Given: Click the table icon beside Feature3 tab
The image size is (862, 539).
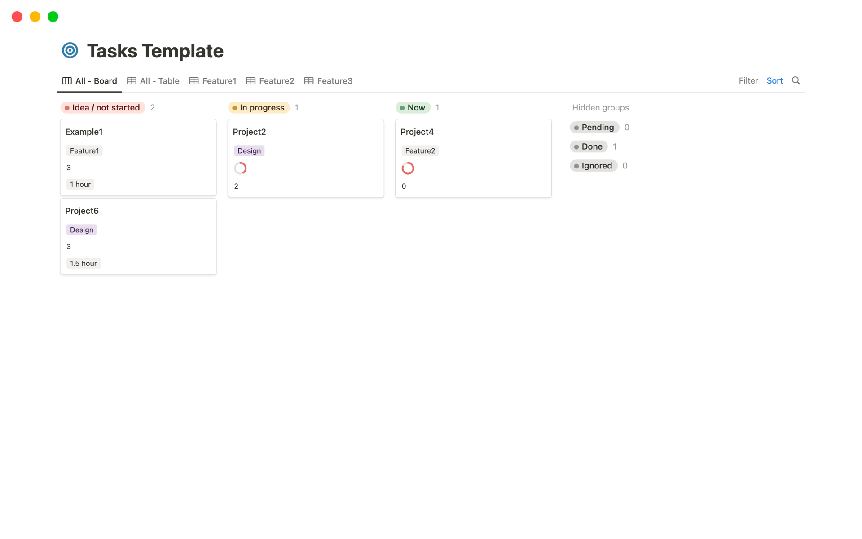Looking at the screenshot, I should [x=308, y=81].
